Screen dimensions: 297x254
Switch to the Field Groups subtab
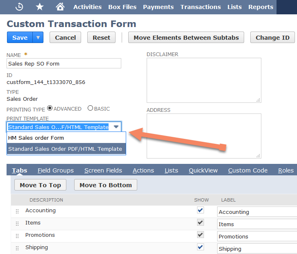coord(56,170)
